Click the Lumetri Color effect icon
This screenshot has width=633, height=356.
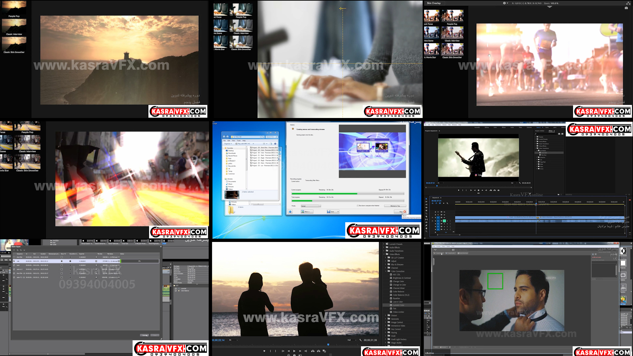click(391, 305)
